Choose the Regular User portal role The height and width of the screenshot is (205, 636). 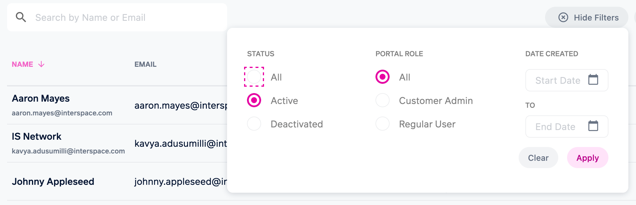pos(383,124)
